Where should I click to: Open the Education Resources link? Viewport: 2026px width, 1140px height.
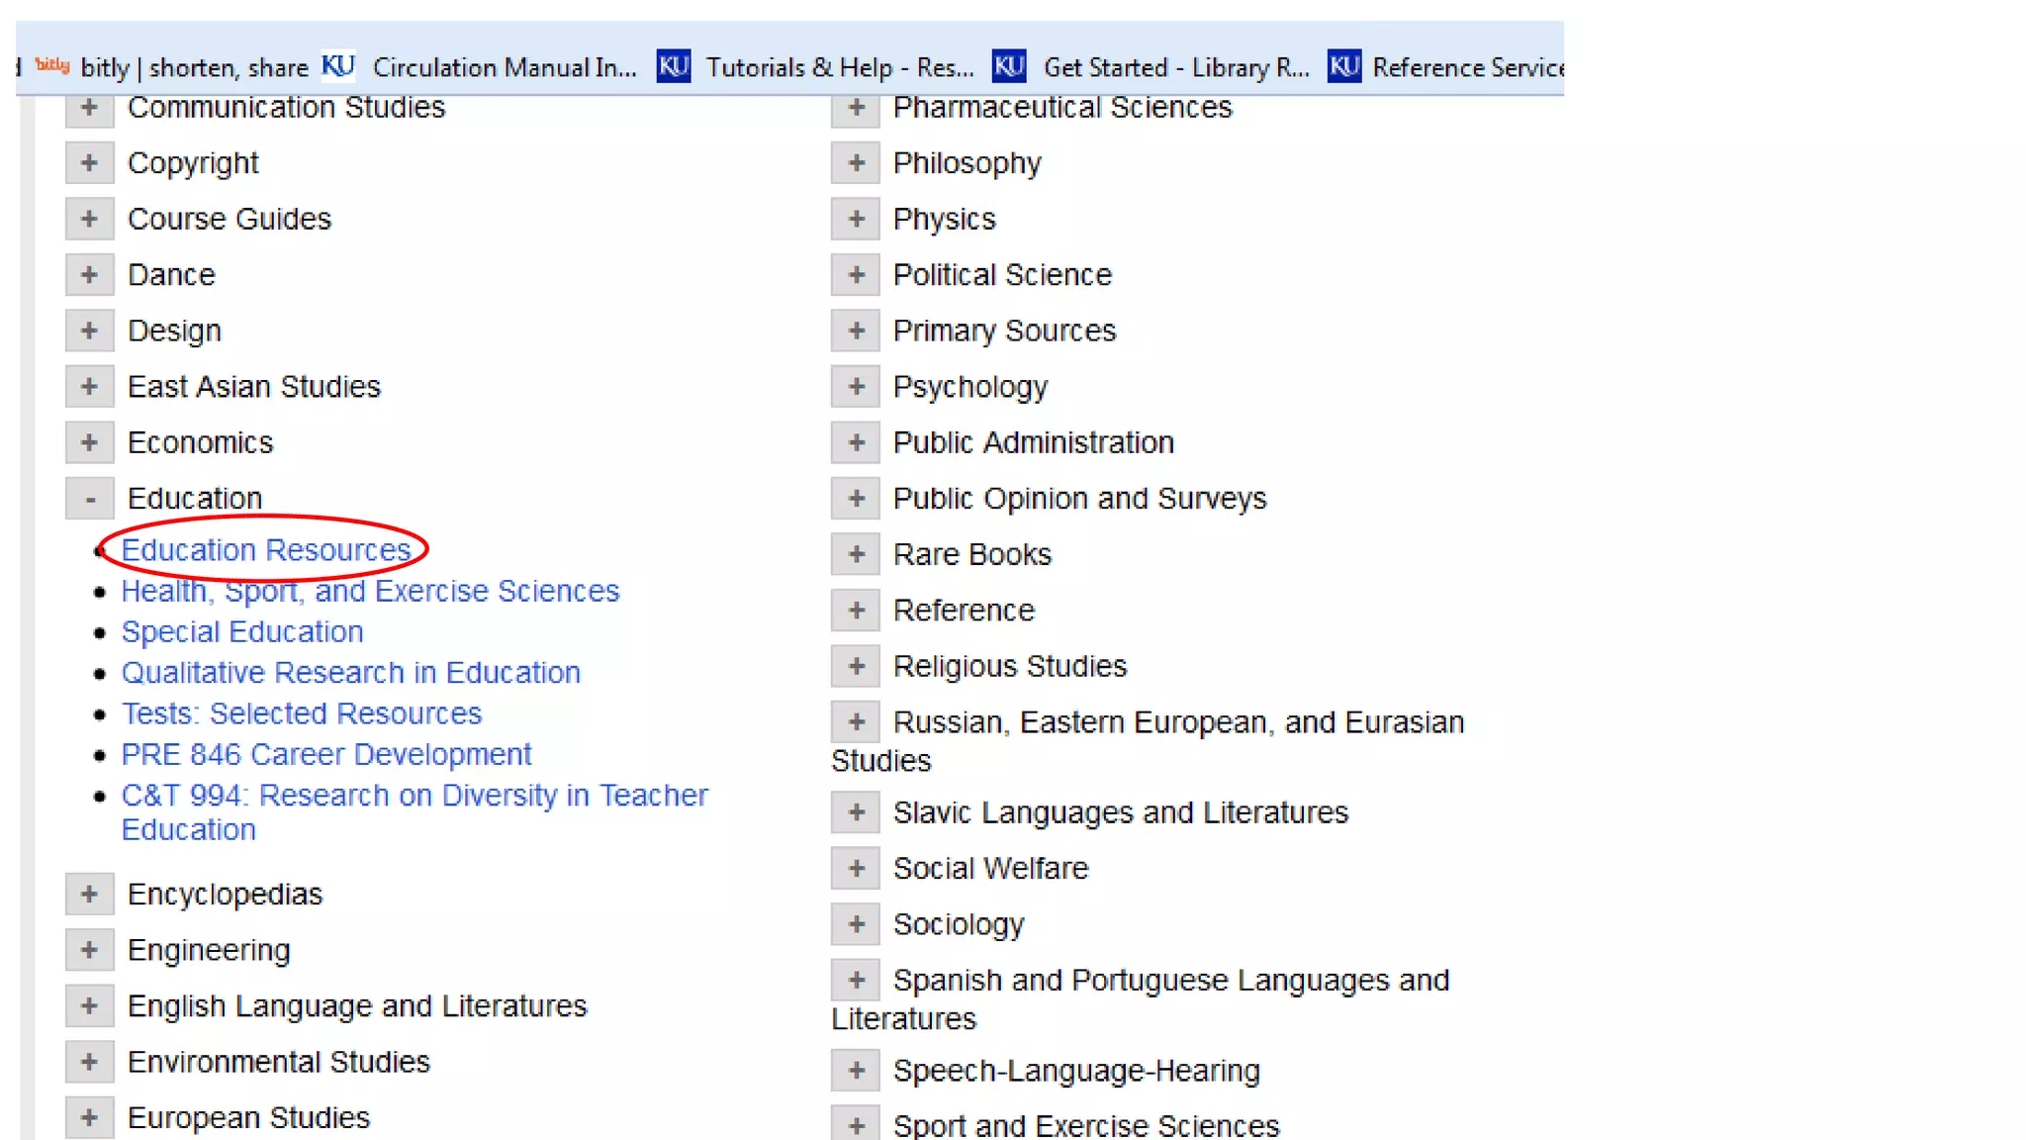[265, 550]
